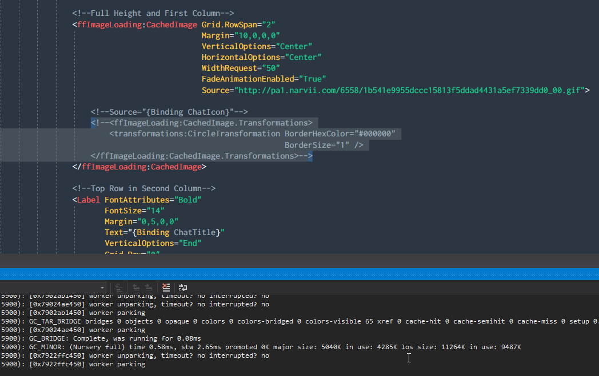Click the dropdown arrow on the output selector
The width and height of the screenshot is (599, 376).
click(x=102, y=287)
